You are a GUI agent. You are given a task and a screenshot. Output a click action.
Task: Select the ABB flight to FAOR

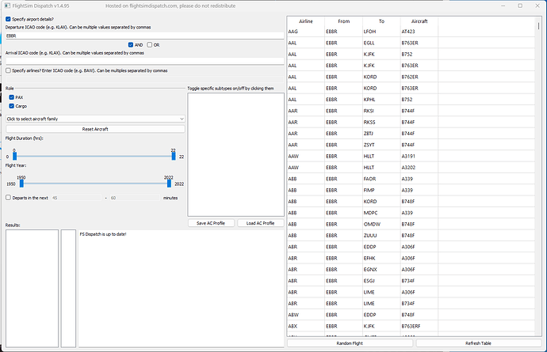(411, 179)
